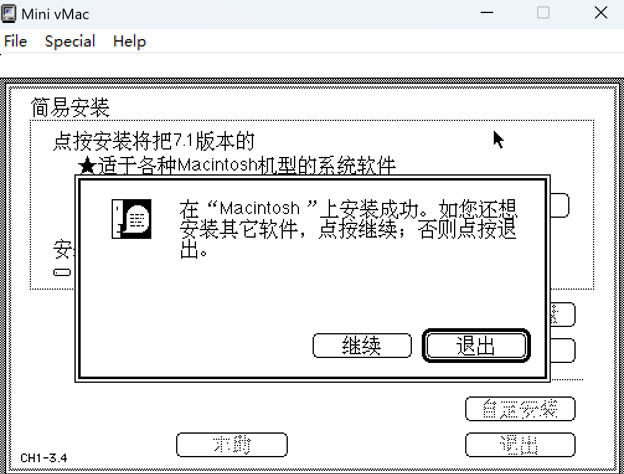This screenshot has height=474, width=624.
Task: Click the 点按安装将把7.1版本的 description line
Action: (154, 141)
